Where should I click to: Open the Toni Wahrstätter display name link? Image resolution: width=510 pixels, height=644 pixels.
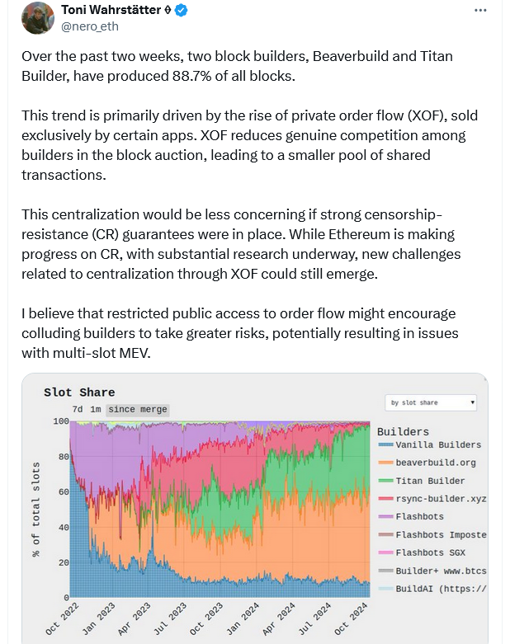(x=111, y=10)
